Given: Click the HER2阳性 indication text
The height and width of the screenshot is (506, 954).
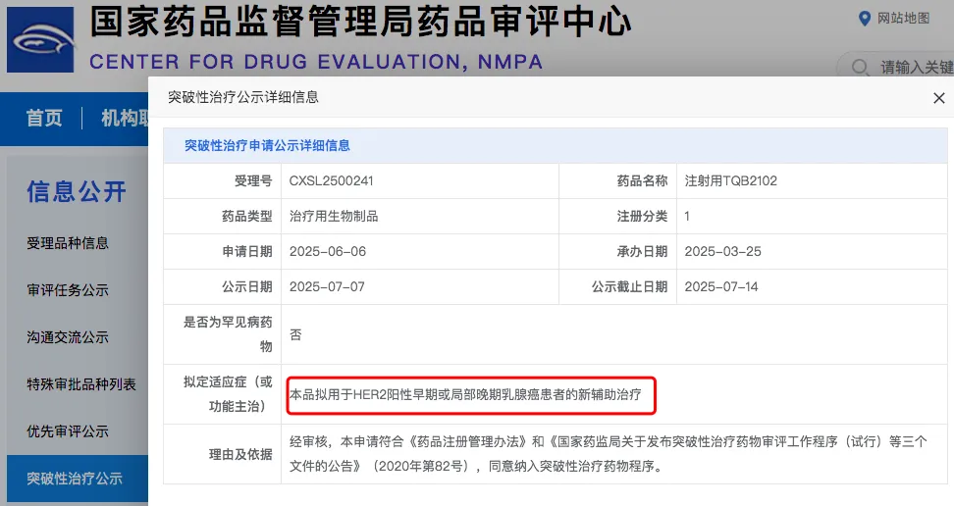Looking at the screenshot, I should pos(465,395).
